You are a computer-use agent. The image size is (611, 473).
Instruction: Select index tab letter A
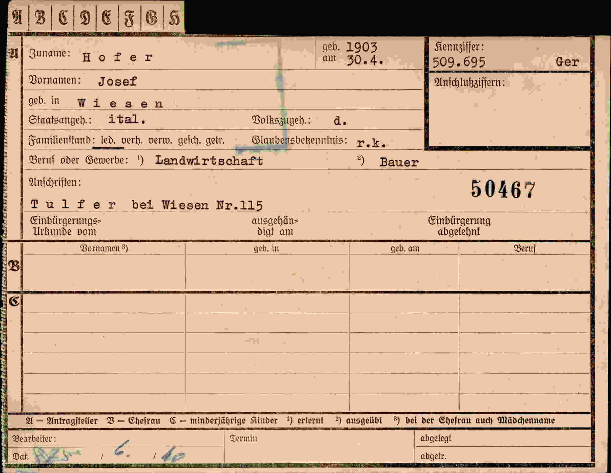(17, 17)
